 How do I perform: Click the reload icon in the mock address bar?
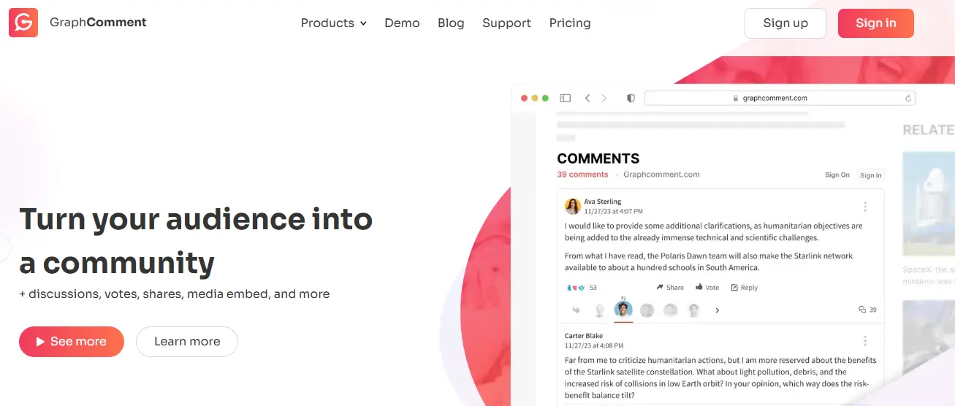908,99
